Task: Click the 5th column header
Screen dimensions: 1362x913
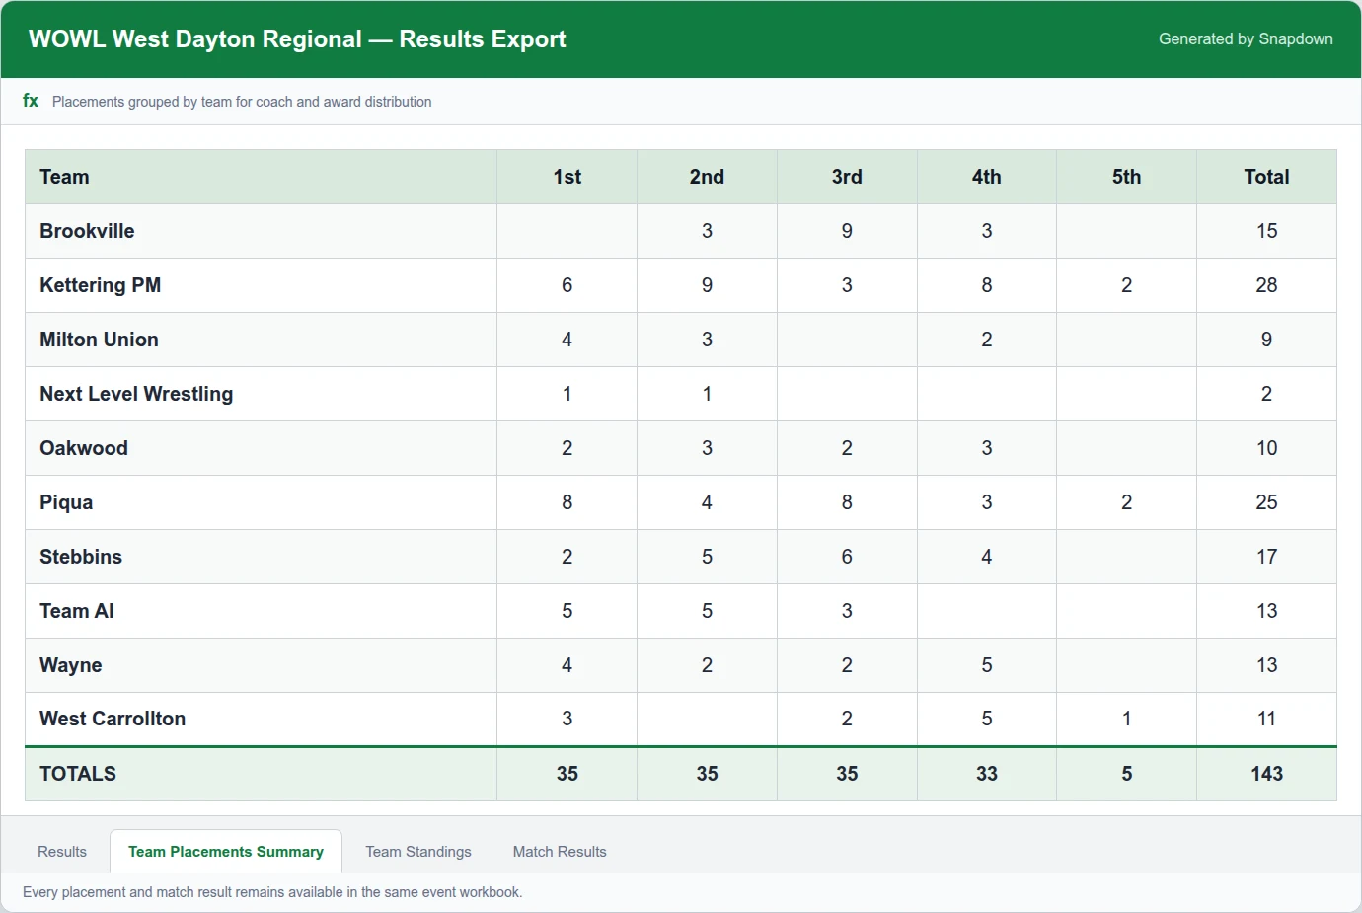Action: 1127,177
